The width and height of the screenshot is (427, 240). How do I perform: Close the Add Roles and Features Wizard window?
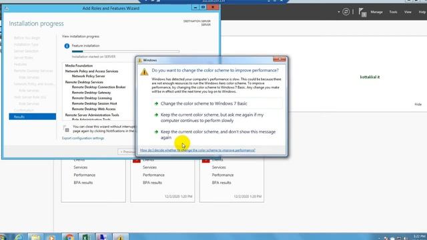(213, 7)
